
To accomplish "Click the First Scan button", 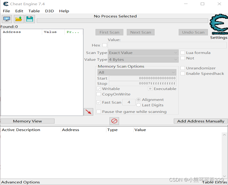I will [x=109, y=32].
